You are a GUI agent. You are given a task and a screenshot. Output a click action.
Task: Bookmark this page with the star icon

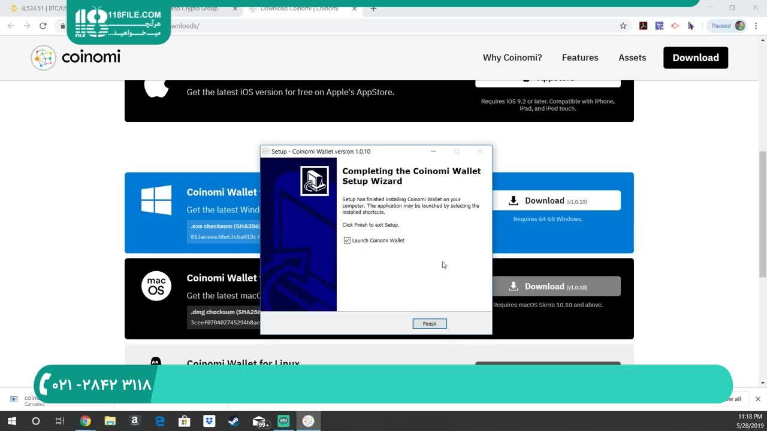click(x=623, y=26)
